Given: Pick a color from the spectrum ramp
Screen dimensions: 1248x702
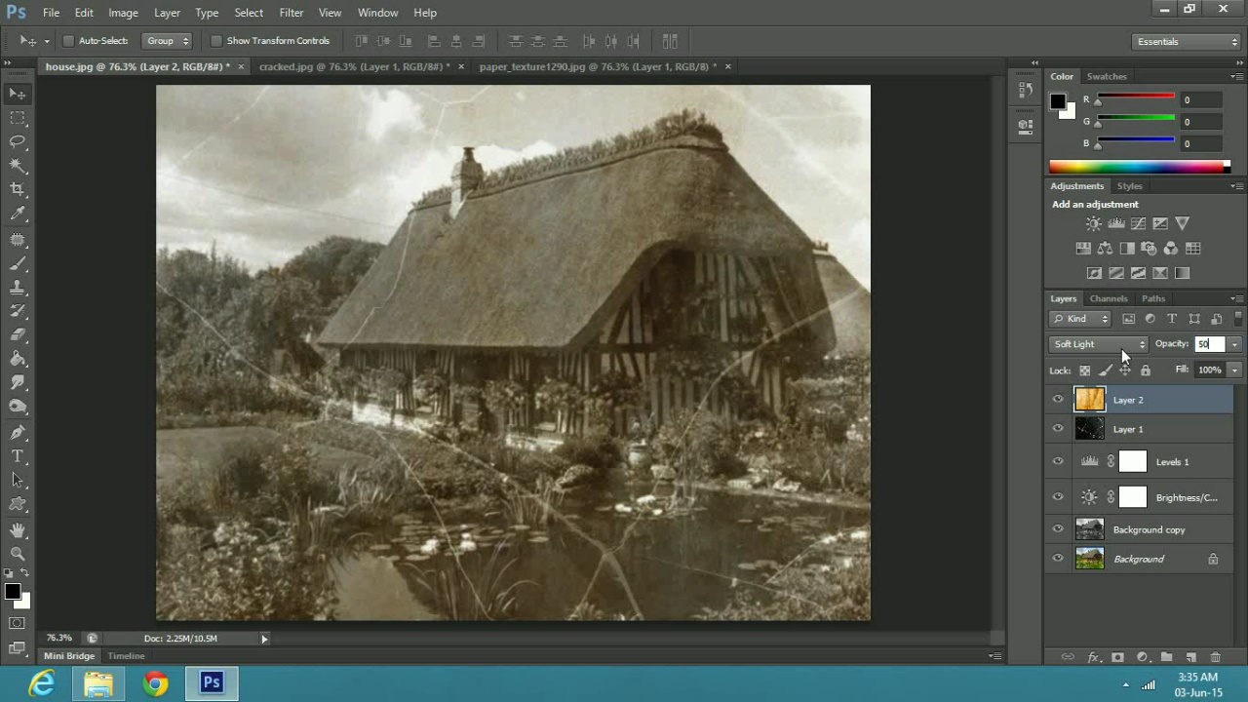Looking at the screenshot, I should pos(1139,167).
